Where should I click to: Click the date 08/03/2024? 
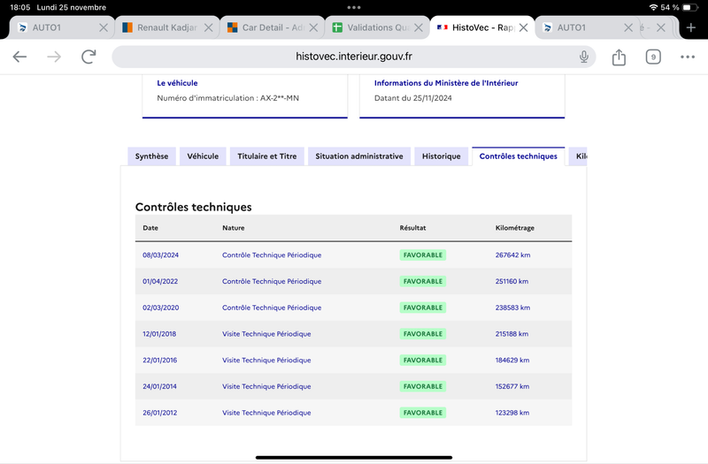(161, 255)
